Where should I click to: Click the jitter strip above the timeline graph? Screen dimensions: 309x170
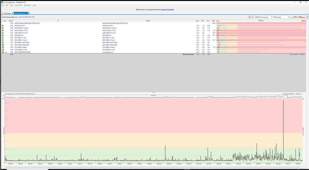153,97
